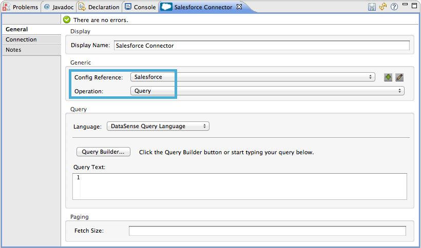The height and width of the screenshot is (248, 421).
Task: Open the Config Reference dropdown
Action: (253, 77)
